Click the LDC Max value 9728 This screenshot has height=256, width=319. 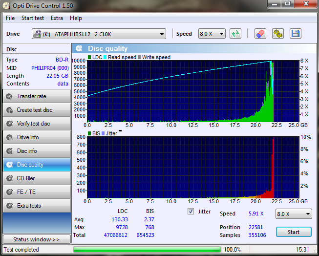[x=122, y=227]
